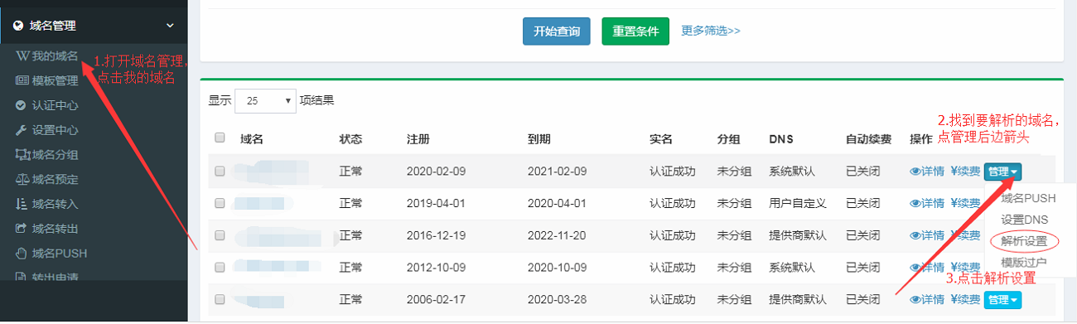Select the 用户自定义 DNS cell

pos(798,203)
